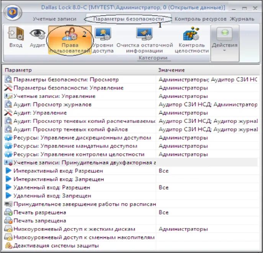Screen dimensions: 263x253
Task: Click arrow icon of Интерактивный вход: Разрешен
Action: [8, 171]
